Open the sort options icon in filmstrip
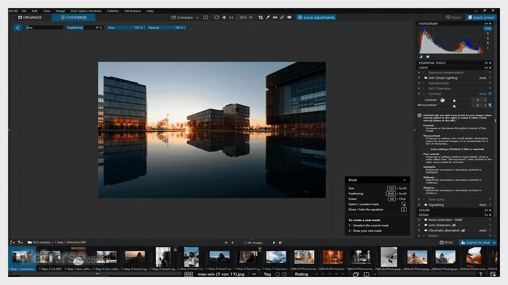The image size is (508, 285). pyautogui.click(x=12, y=242)
